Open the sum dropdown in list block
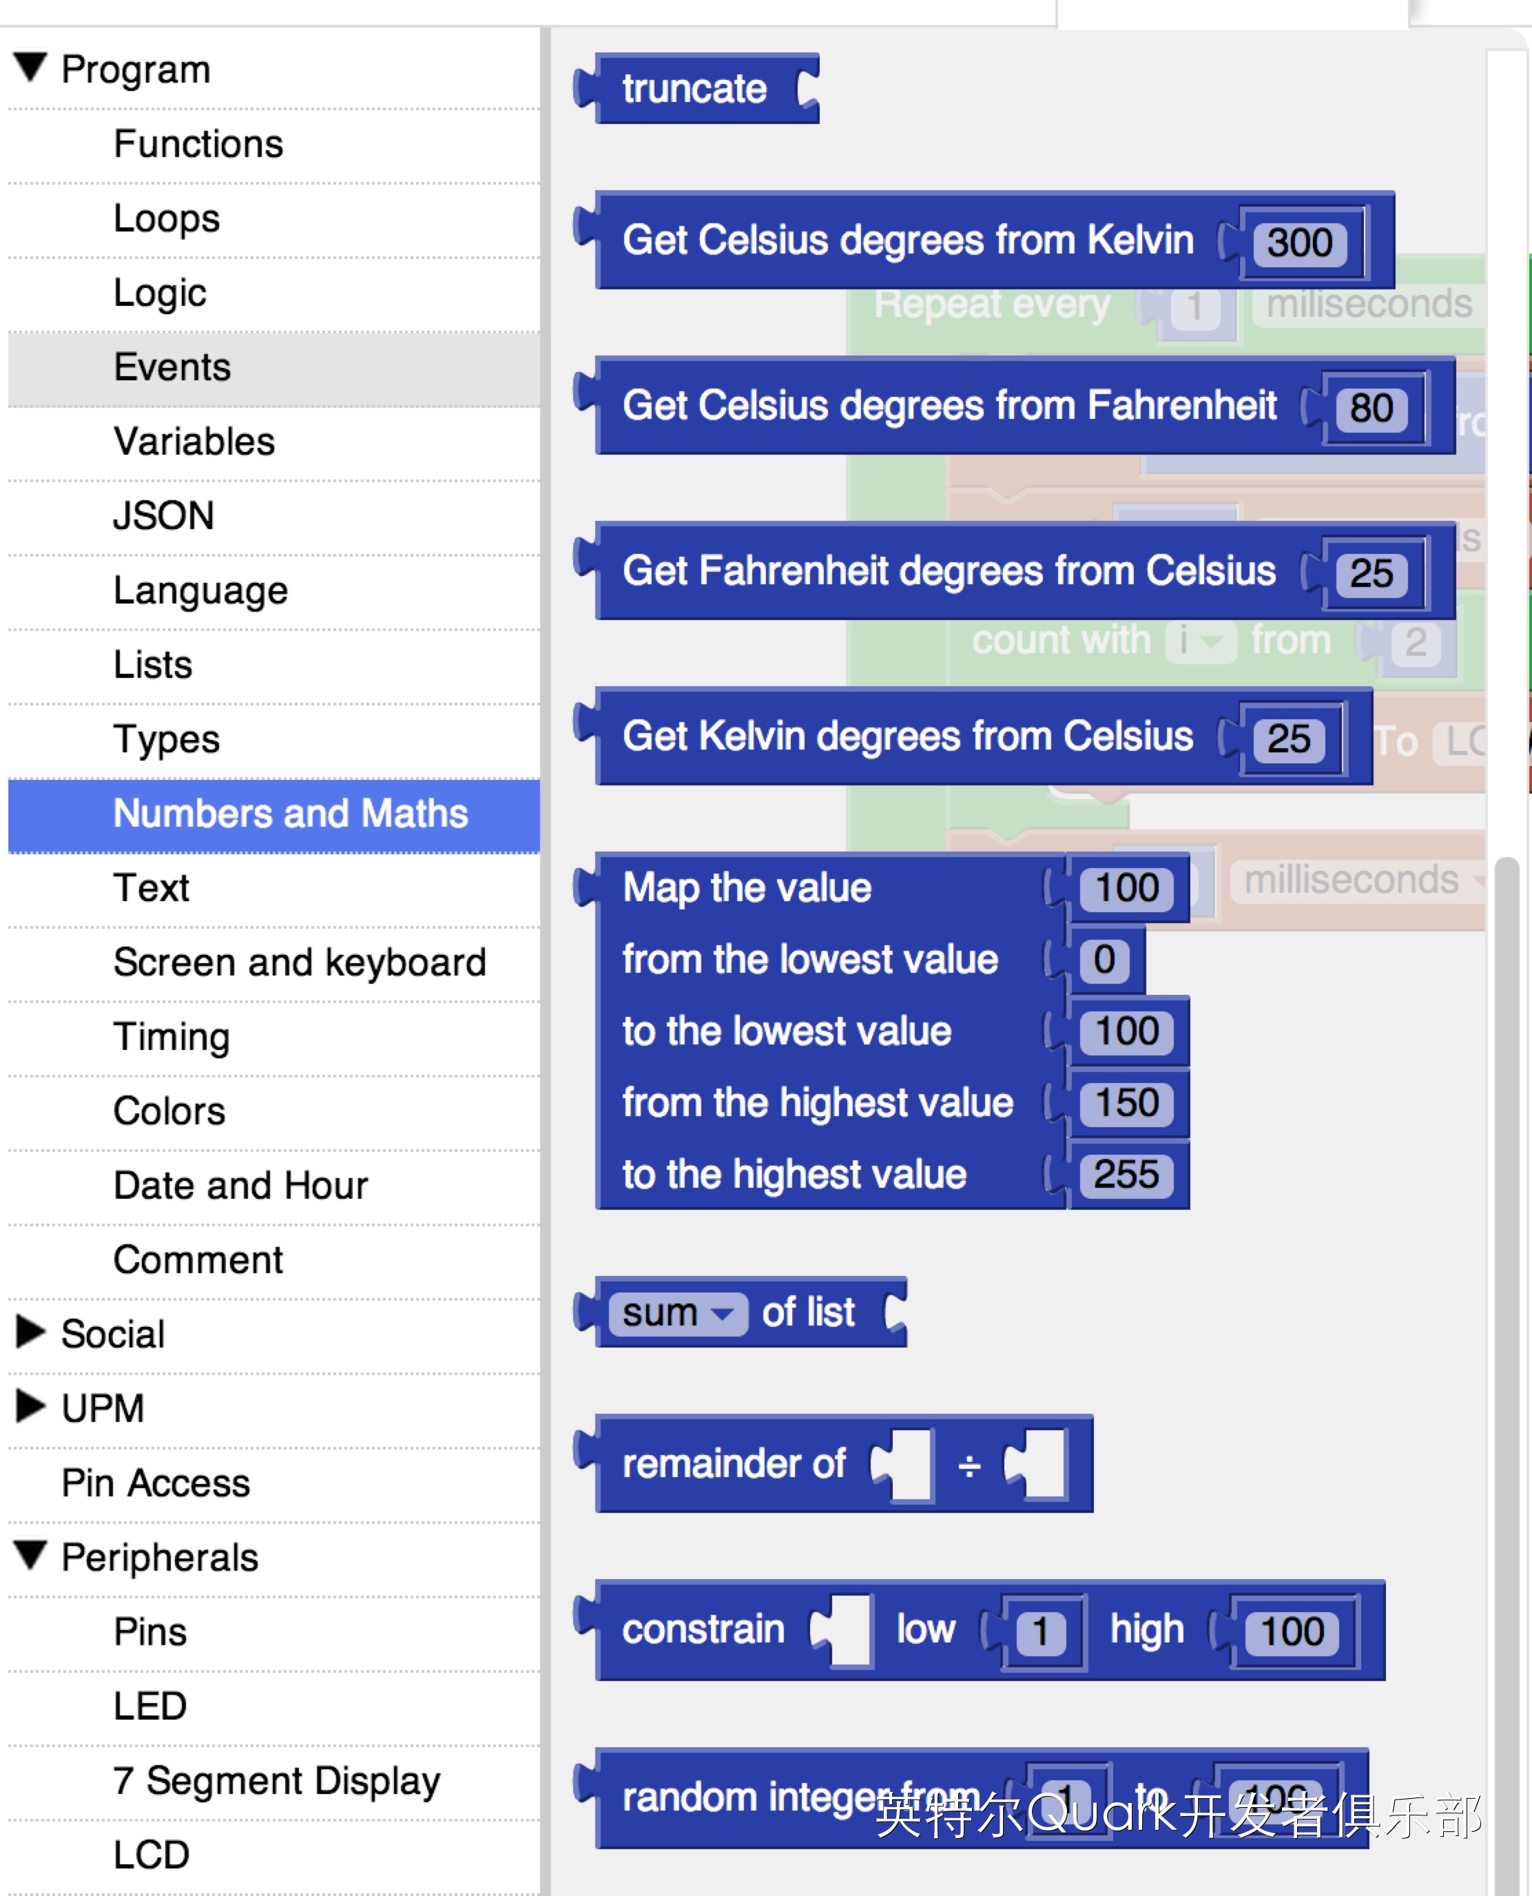The width and height of the screenshot is (1532, 1896). [678, 1312]
